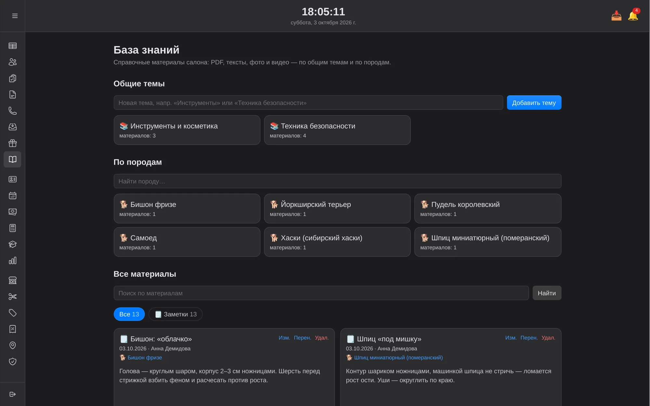The width and height of the screenshot is (650, 406).
Task: Open the 'Хаски (сибирский хаски)' breed card
Action: pos(337,242)
